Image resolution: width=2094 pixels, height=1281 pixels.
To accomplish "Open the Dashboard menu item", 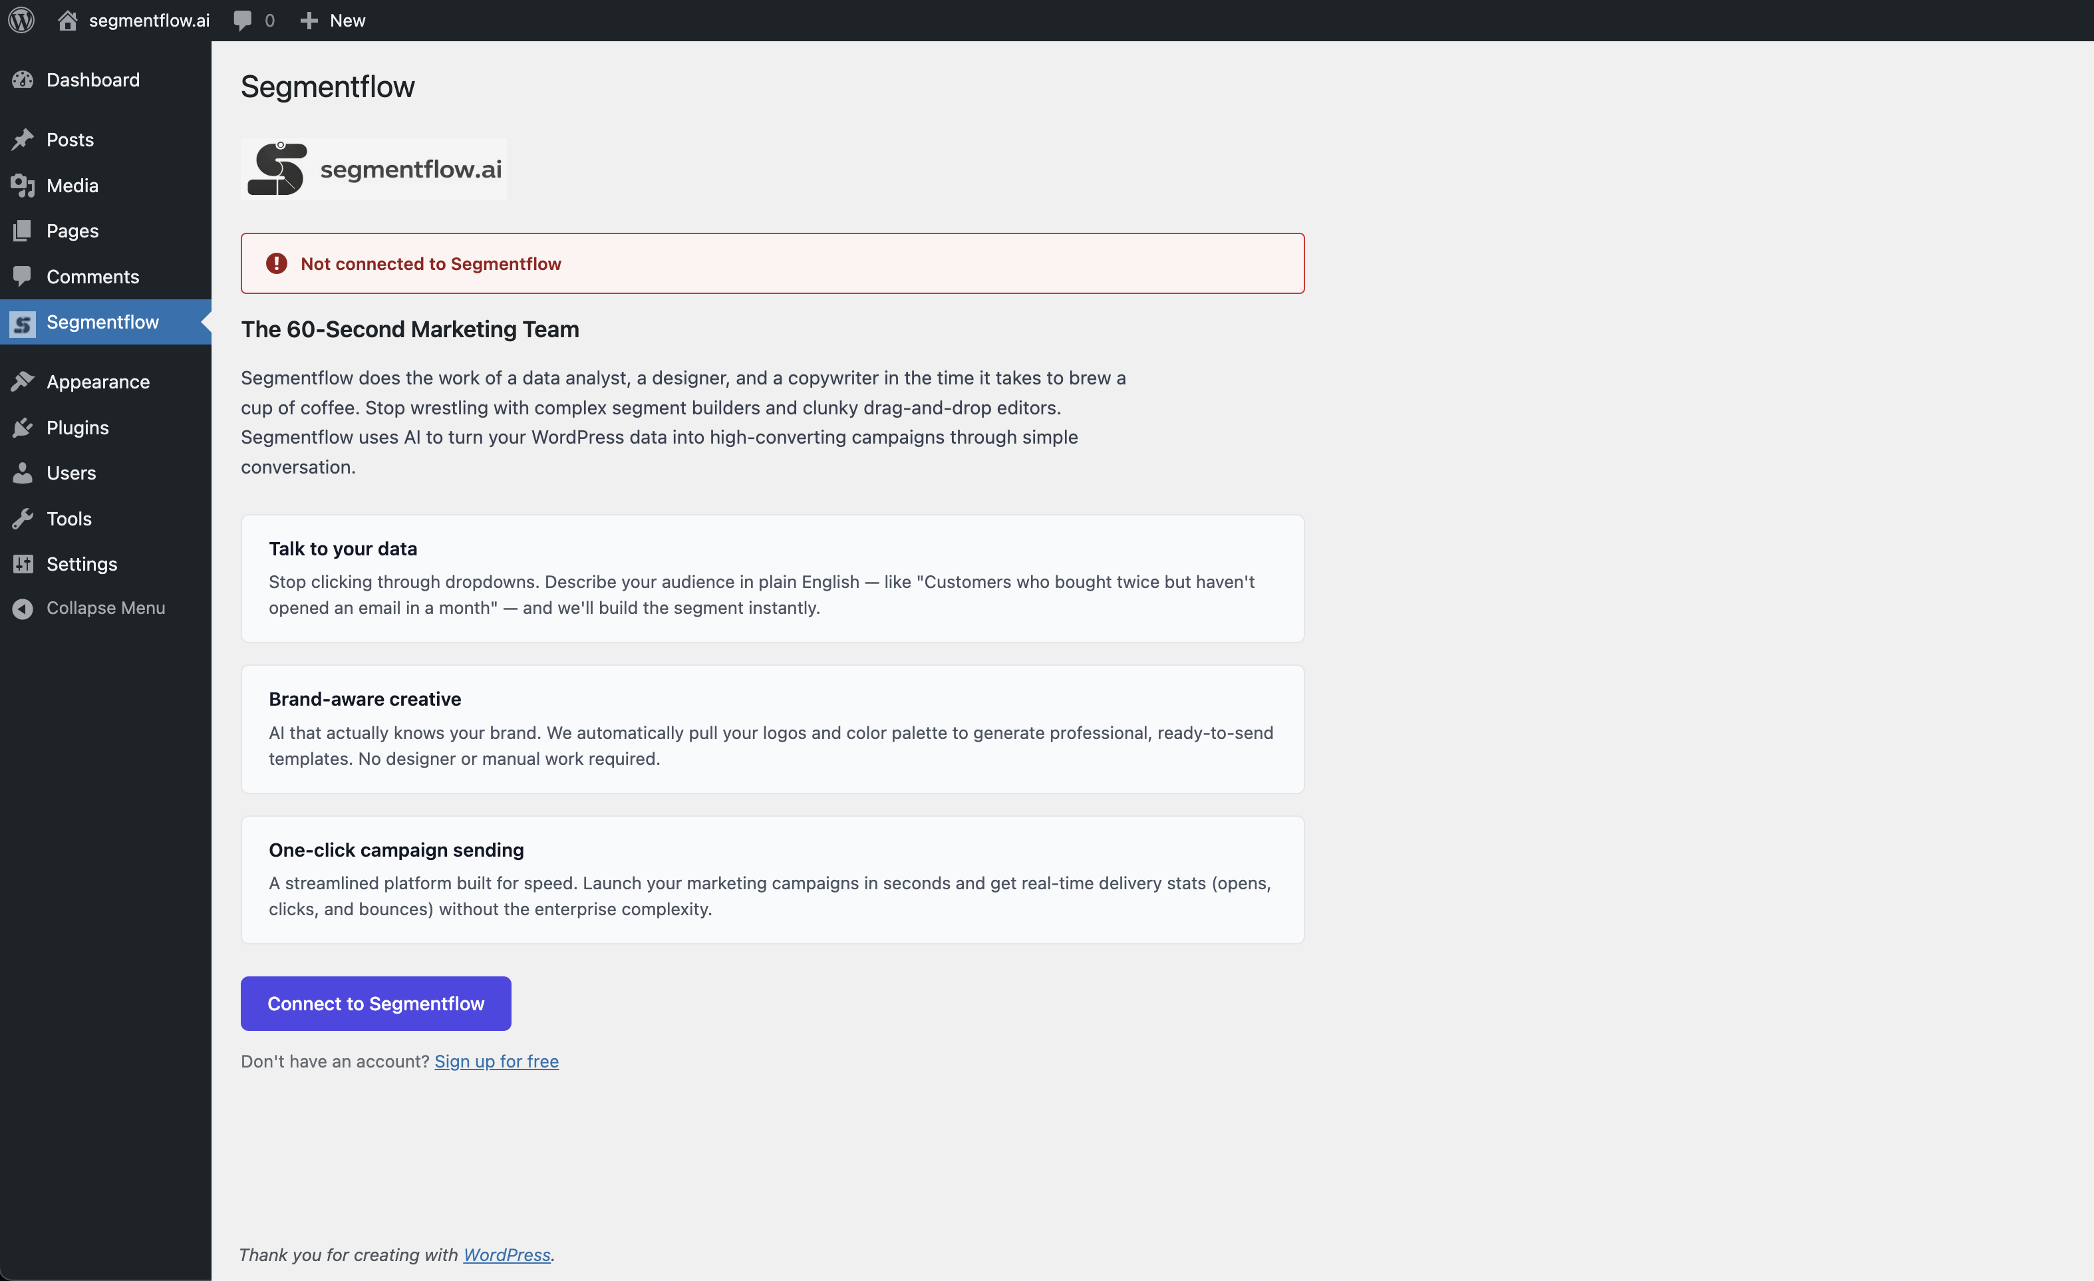I will pyautogui.click(x=105, y=80).
